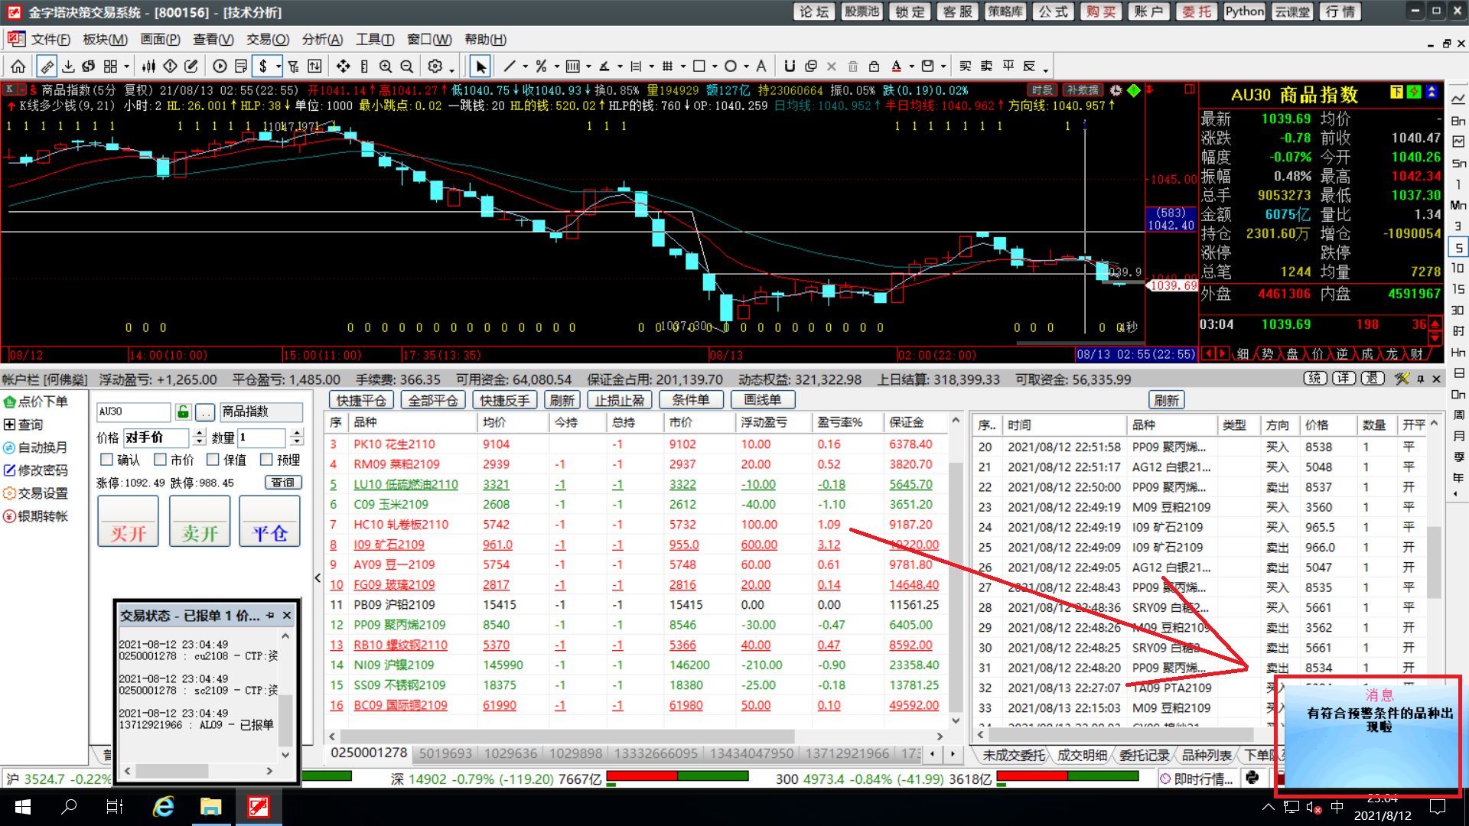
Task: Open the dollar sign dropdown arrow
Action: [x=278, y=67]
